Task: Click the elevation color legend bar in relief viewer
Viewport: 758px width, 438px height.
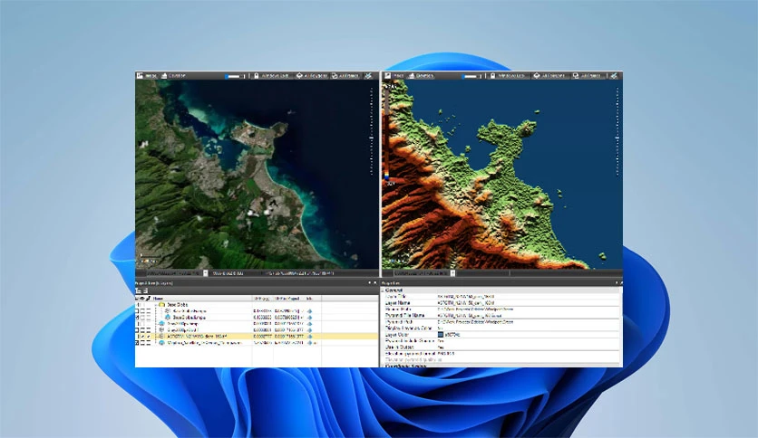Action: coord(387,135)
